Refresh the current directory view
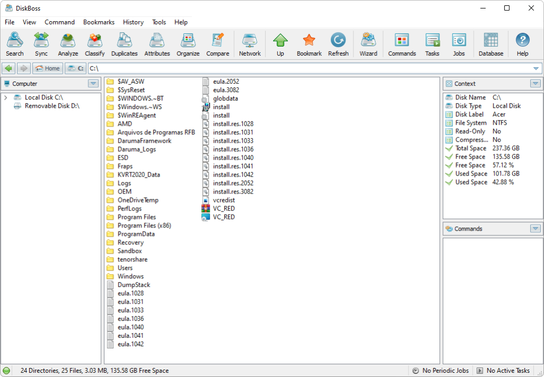 [338, 44]
